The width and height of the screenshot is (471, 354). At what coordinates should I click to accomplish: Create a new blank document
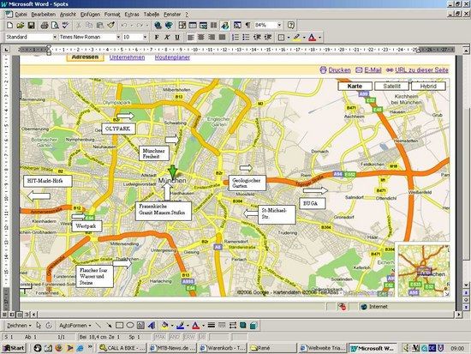click(x=9, y=25)
